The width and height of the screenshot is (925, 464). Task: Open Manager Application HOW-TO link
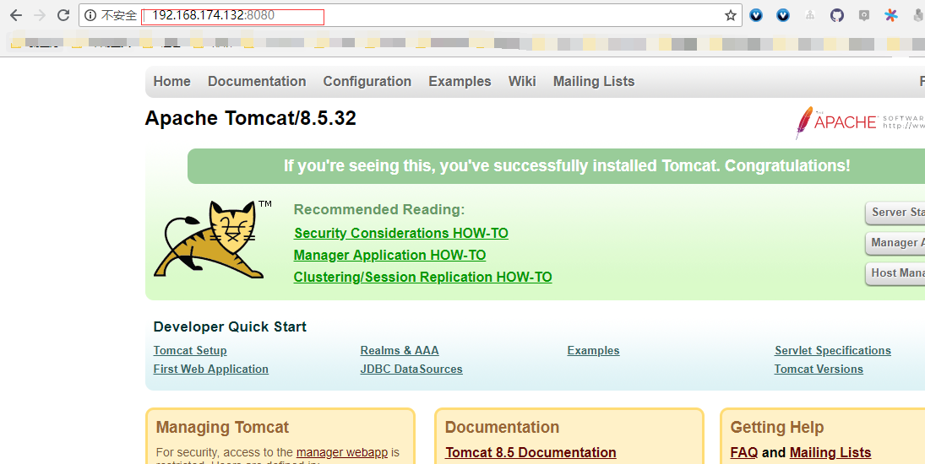(390, 255)
